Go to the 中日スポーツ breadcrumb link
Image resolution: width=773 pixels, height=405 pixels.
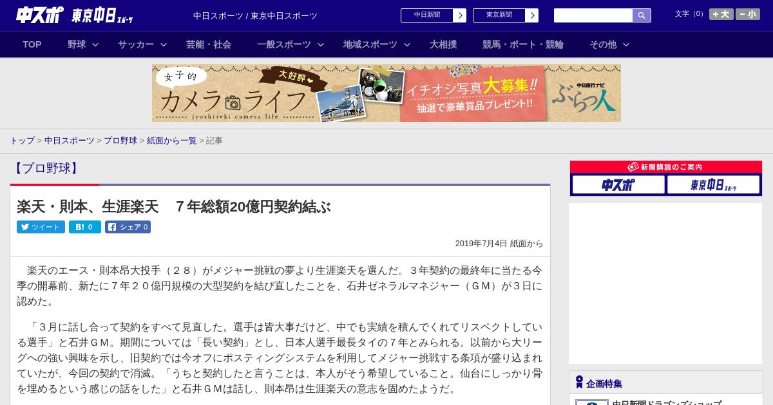pyautogui.click(x=69, y=140)
